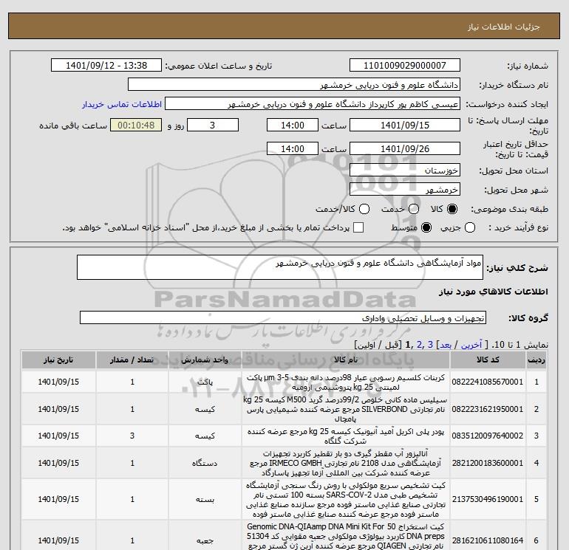The width and height of the screenshot is (569, 550).
Task: Click the response deadline date 1401/09/15 field
Action: point(405,125)
